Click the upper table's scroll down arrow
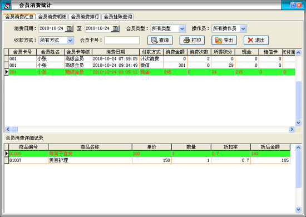Viewport: 306px width, 217px height. (x=298, y=122)
